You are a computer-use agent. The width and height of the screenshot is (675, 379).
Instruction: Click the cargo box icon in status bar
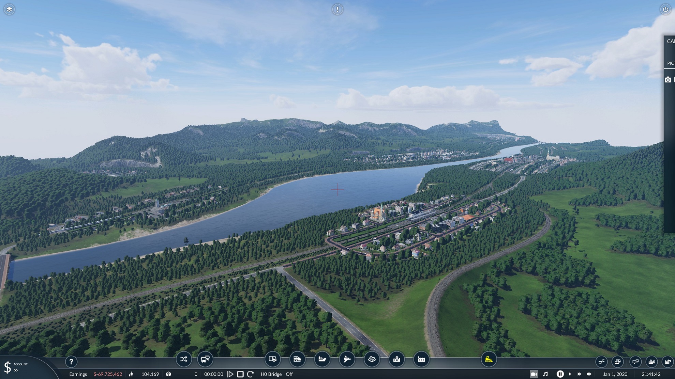coord(168,374)
